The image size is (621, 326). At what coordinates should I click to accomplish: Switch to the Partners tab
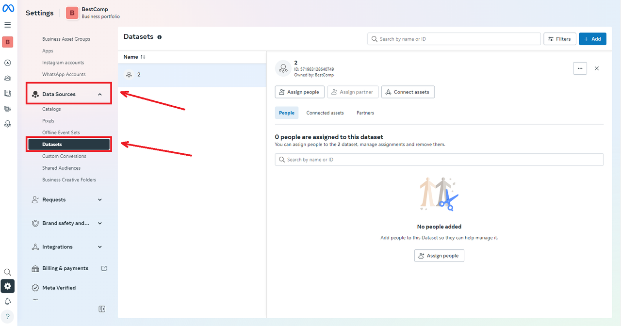tap(365, 113)
